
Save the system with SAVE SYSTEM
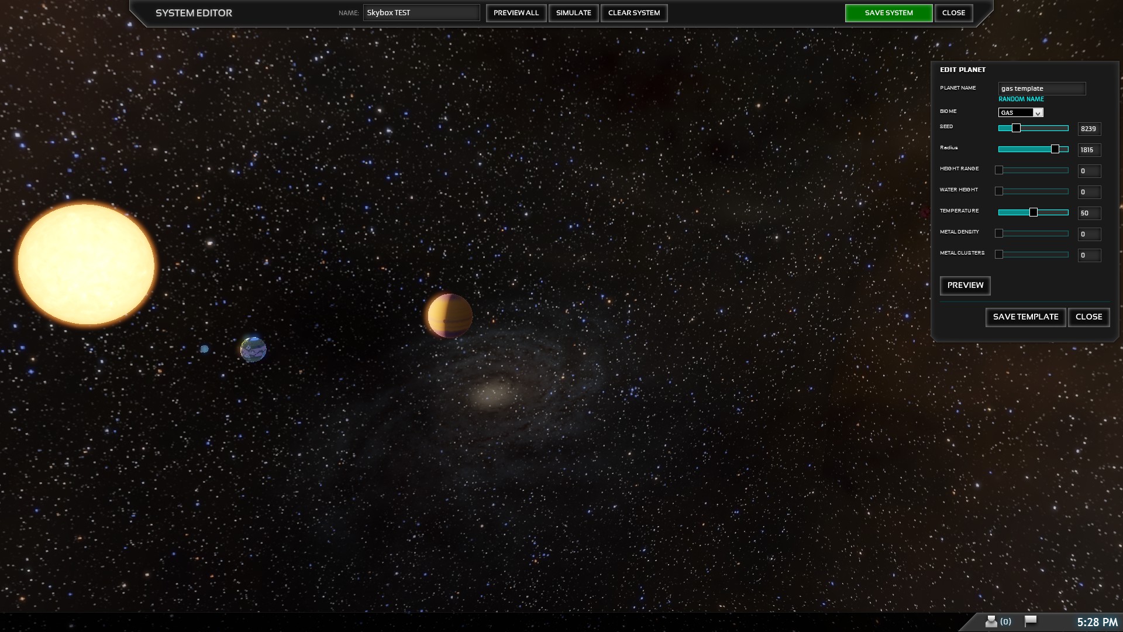click(x=888, y=13)
